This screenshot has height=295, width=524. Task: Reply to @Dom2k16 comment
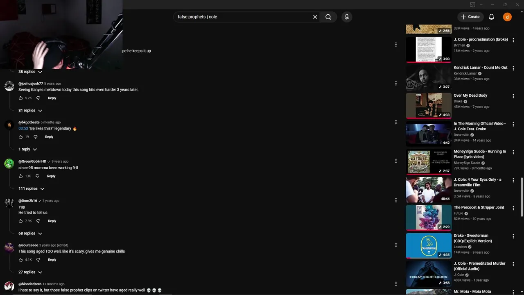coord(52,221)
